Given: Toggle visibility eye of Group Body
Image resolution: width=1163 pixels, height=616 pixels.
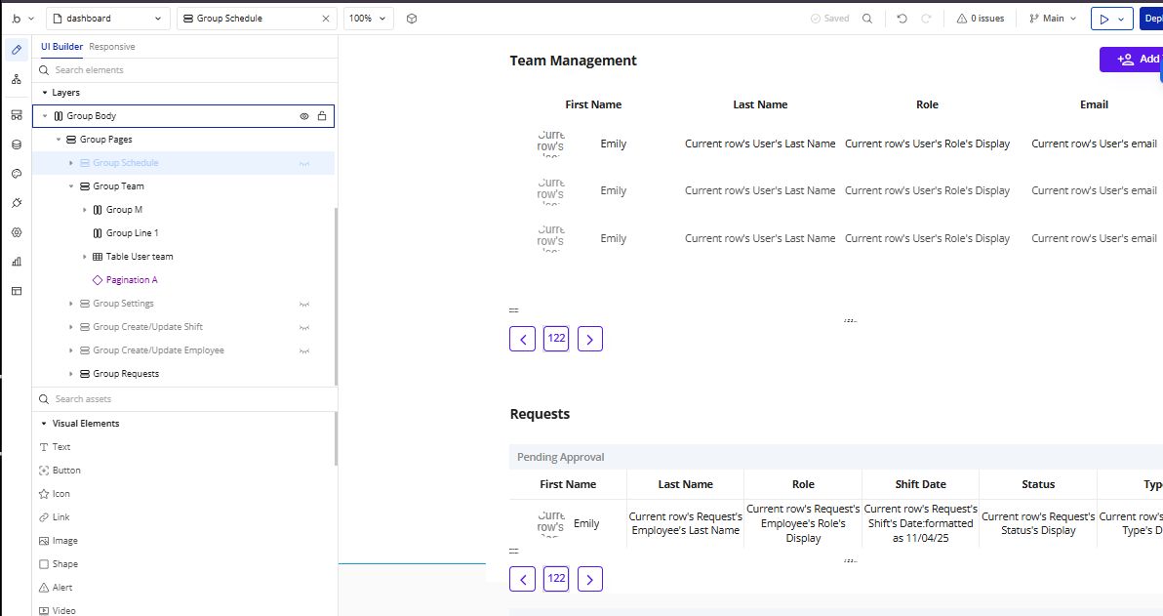Looking at the screenshot, I should click(x=304, y=116).
